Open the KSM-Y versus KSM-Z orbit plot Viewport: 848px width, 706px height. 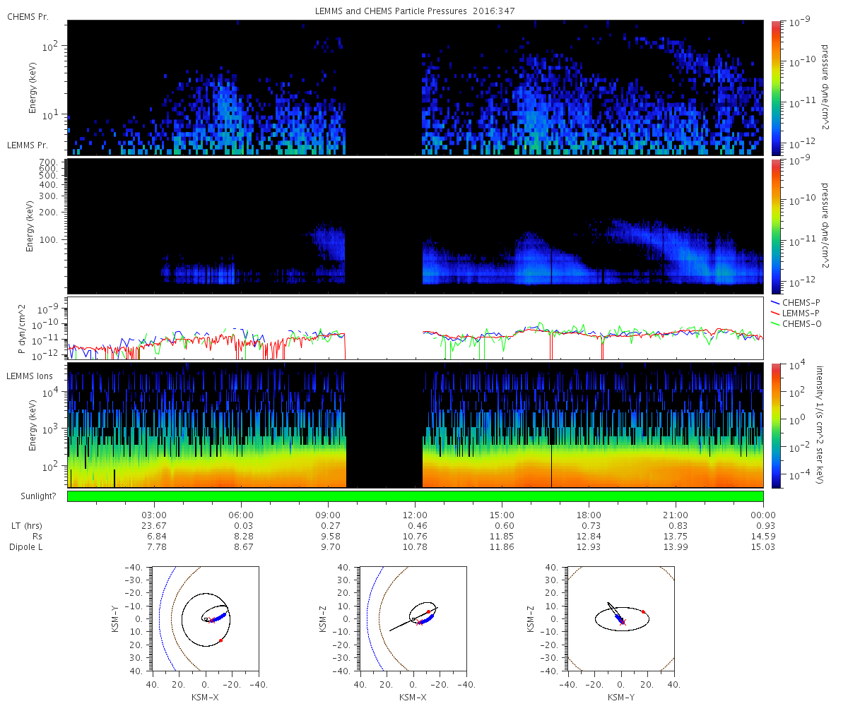point(621,619)
